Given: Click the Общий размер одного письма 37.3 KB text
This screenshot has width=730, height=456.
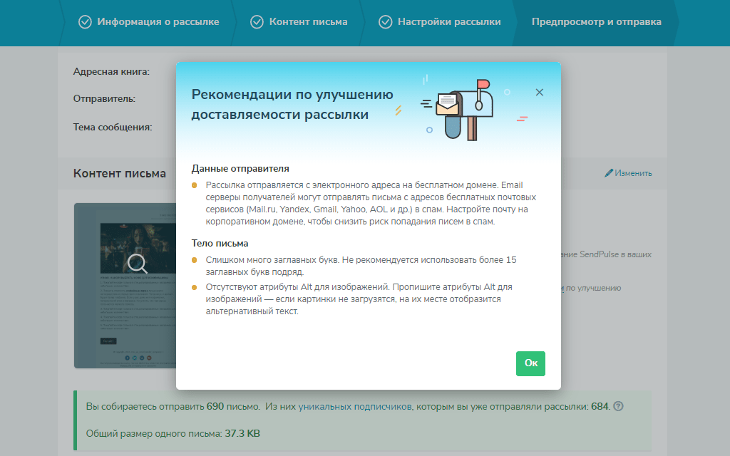Looking at the screenshot, I should pyautogui.click(x=173, y=434).
